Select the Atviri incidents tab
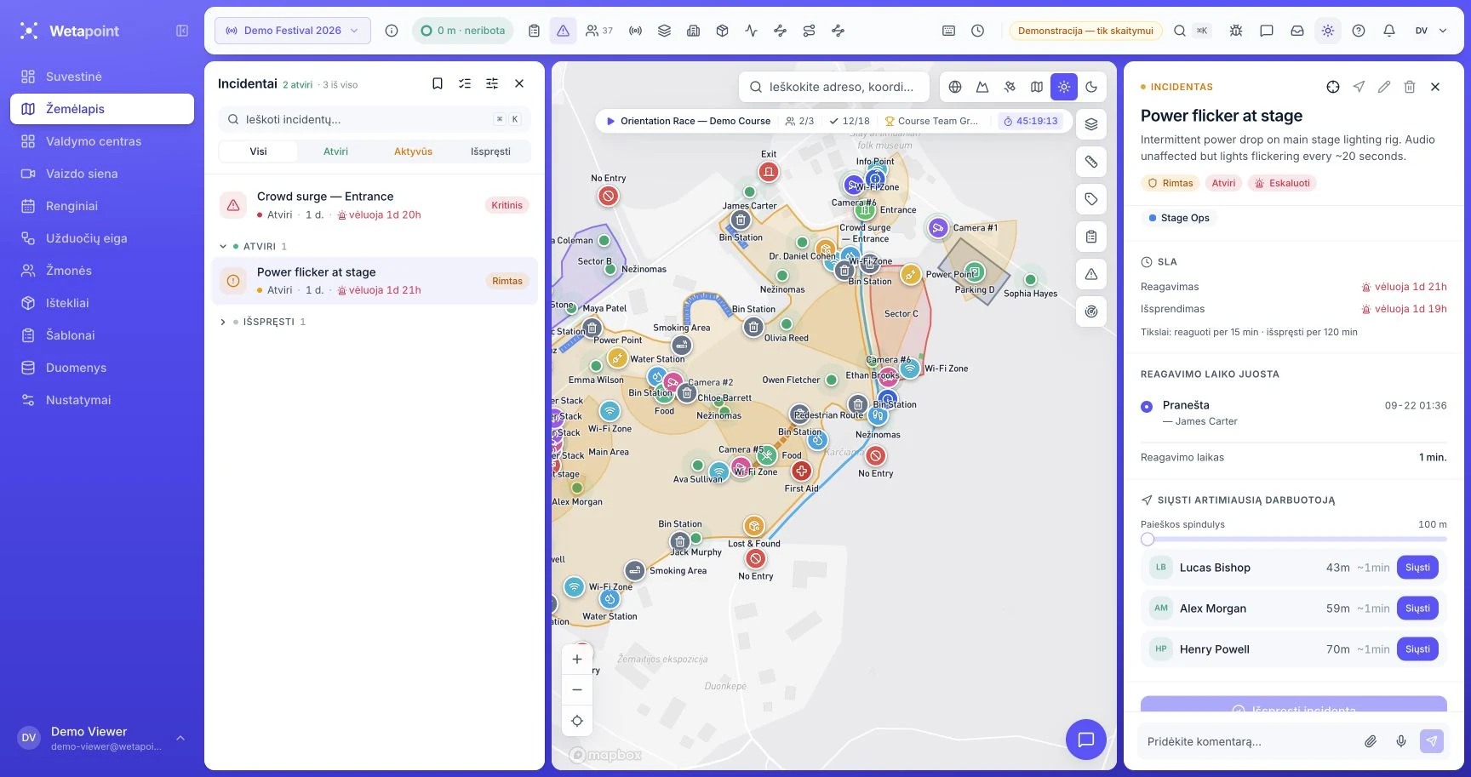 tap(335, 151)
